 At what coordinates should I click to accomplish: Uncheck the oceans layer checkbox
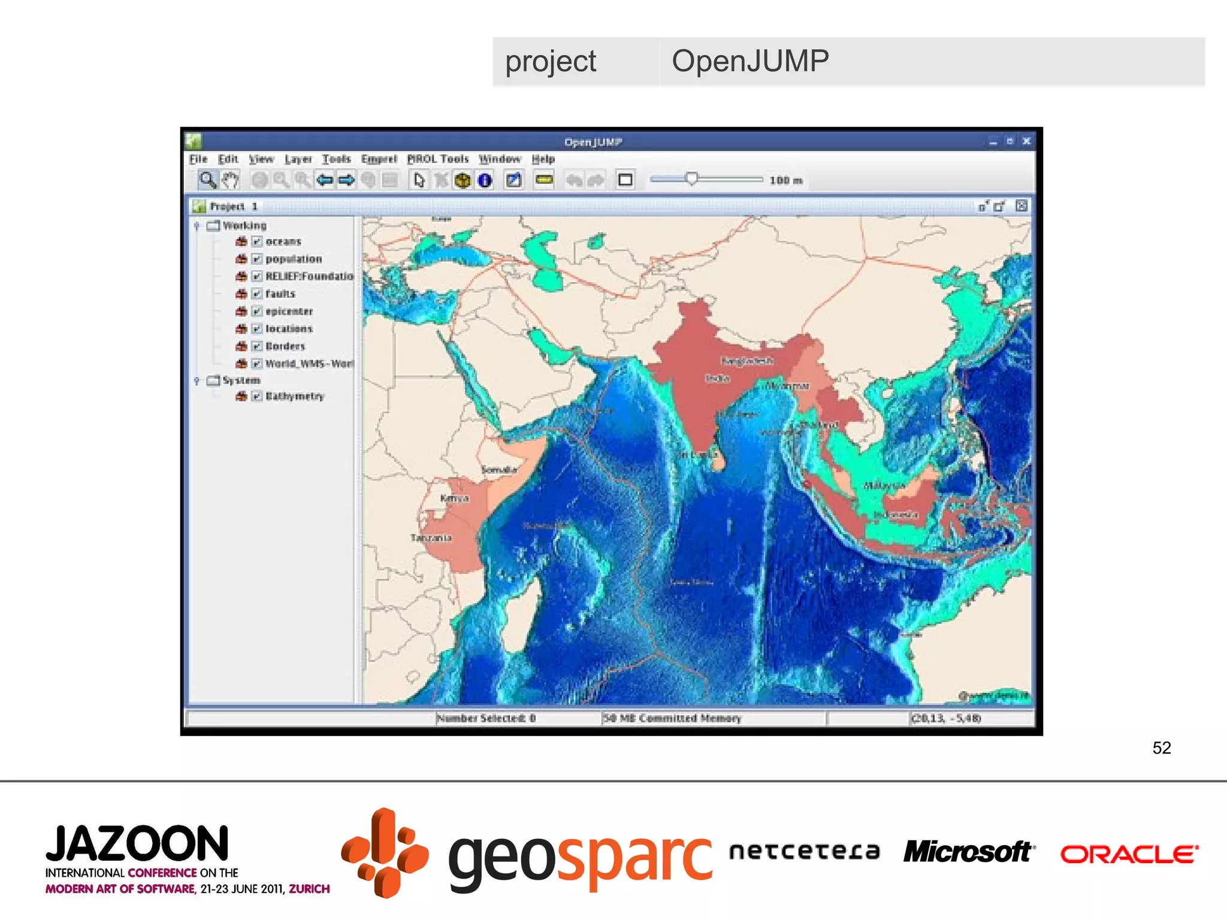(257, 241)
